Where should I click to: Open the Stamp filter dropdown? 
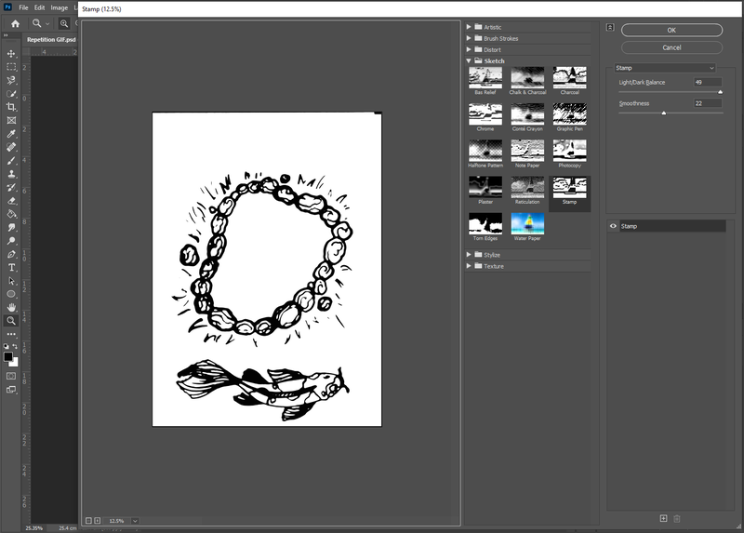pyautogui.click(x=664, y=68)
